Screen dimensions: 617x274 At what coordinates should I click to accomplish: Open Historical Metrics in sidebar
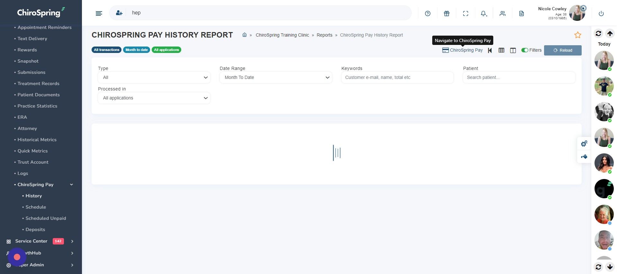click(x=37, y=140)
